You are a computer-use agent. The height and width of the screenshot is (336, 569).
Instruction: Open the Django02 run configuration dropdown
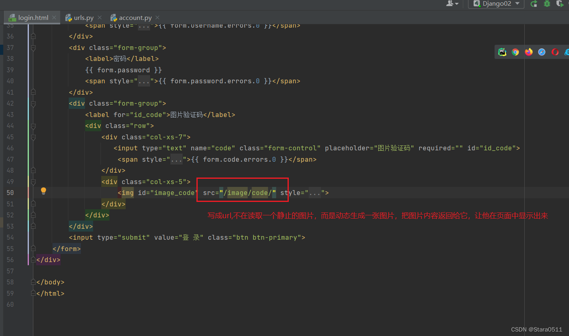[x=496, y=4]
